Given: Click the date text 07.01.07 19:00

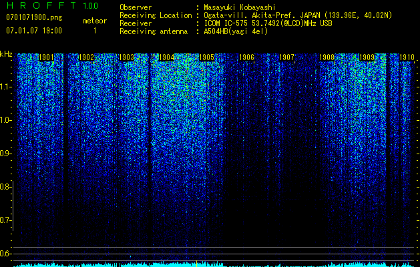Looking at the screenshot, I should 34,31.
